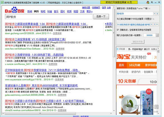Click the 注册 register link on Baidu

point(109,8)
